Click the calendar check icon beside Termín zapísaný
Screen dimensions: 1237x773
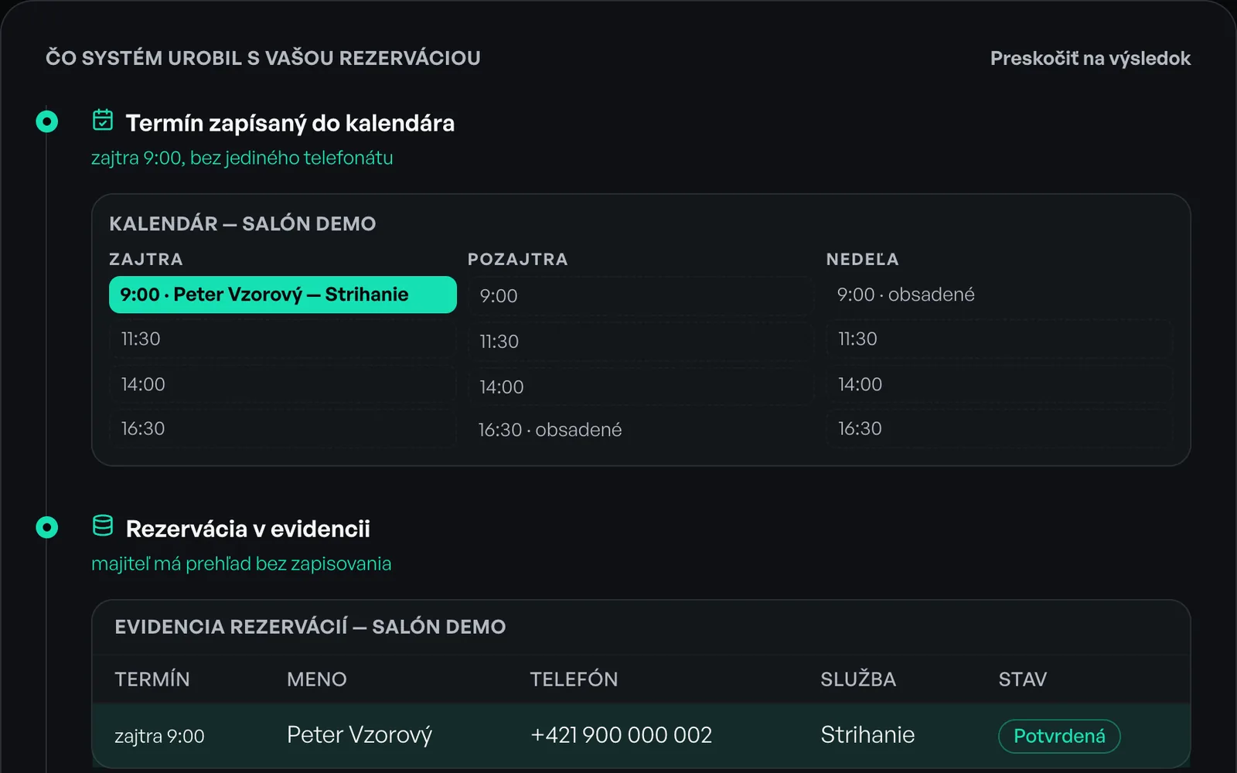103,121
